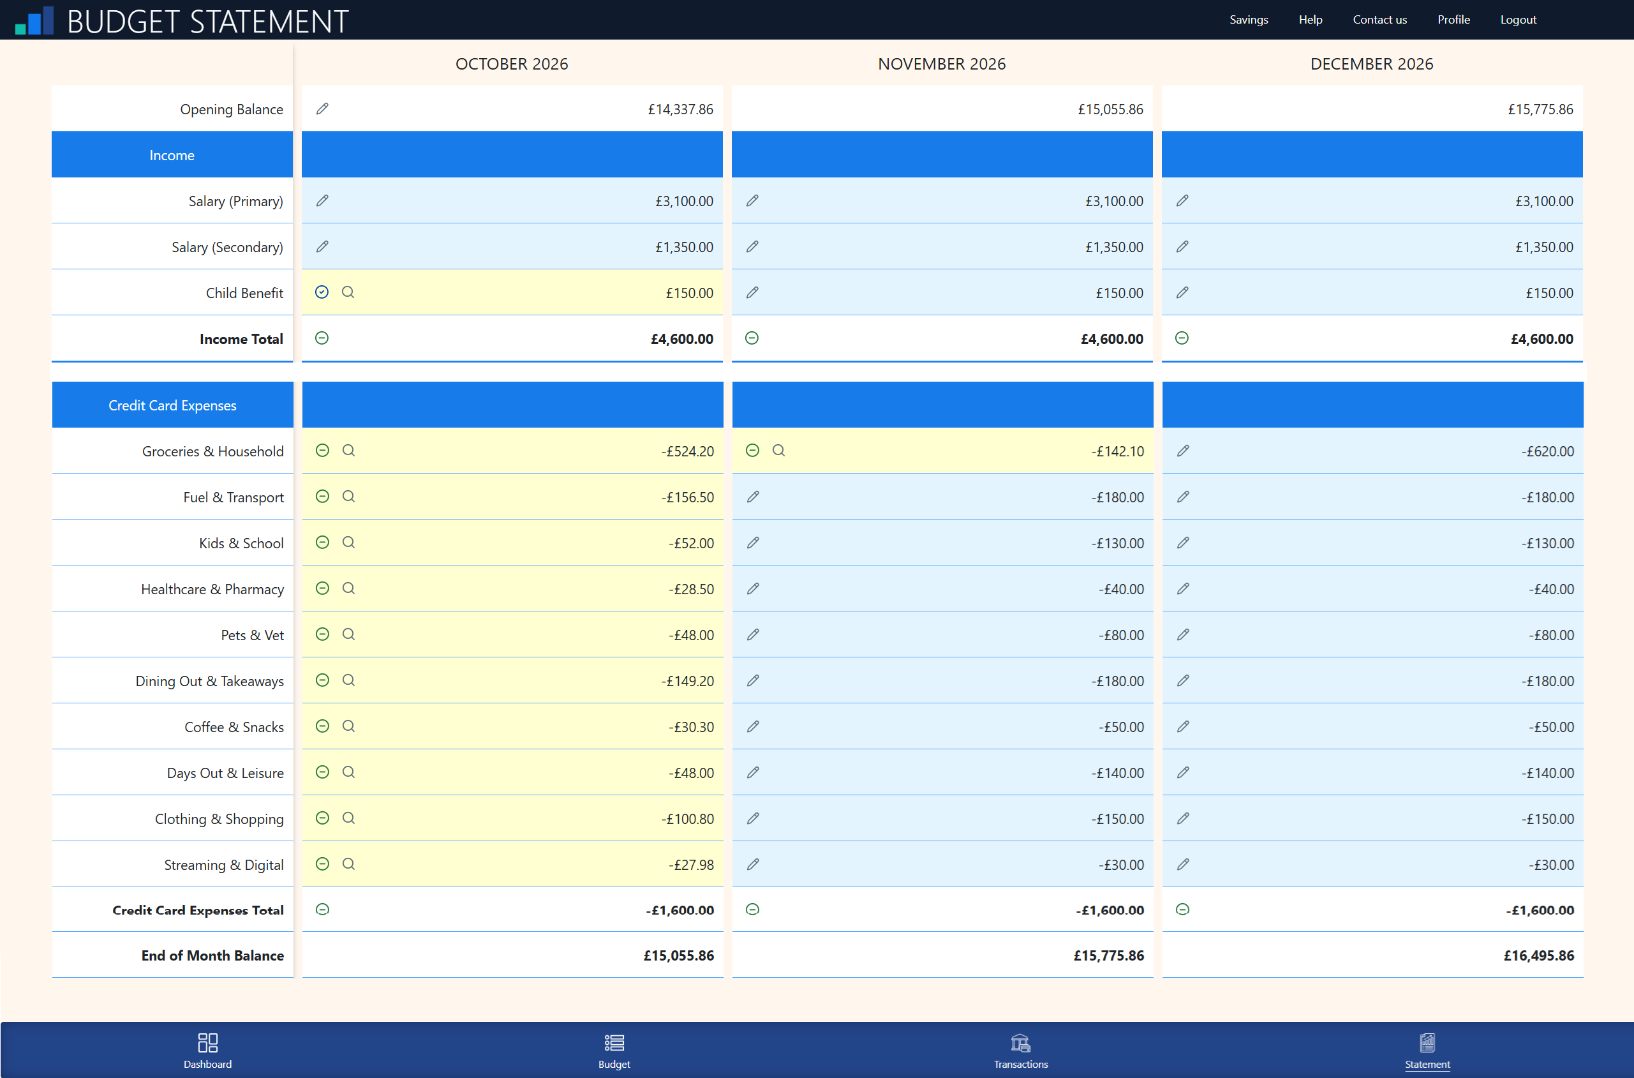Edit October Salary (Primary) amount
Image resolution: width=1634 pixels, height=1078 pixels.
(x=322, y=201)
